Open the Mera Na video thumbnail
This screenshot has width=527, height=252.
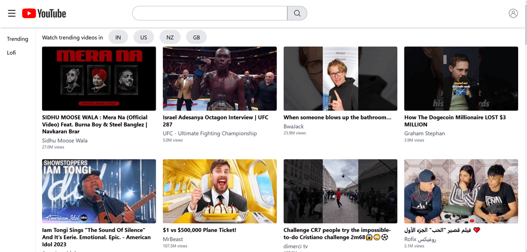coord(99,78)
